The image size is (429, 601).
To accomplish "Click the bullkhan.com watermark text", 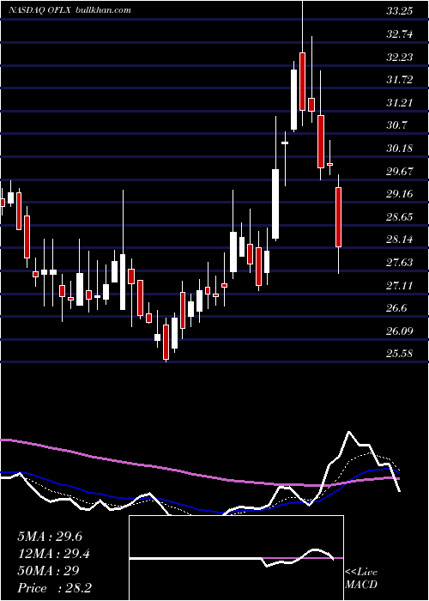I will click(x=104, y=10).
